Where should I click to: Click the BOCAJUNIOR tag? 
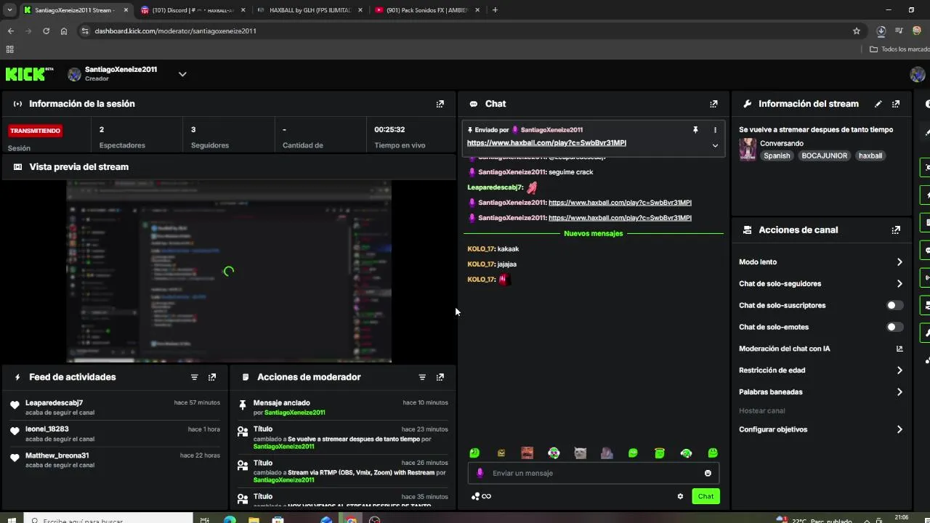825,156
